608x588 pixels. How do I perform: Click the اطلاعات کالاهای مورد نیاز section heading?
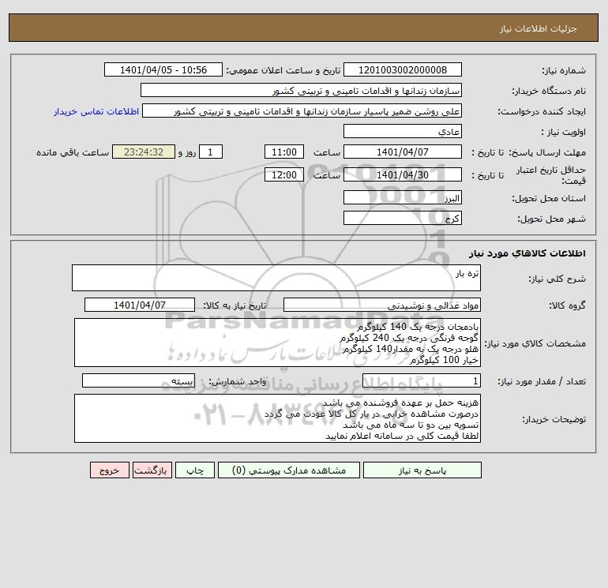coord(527,253)
